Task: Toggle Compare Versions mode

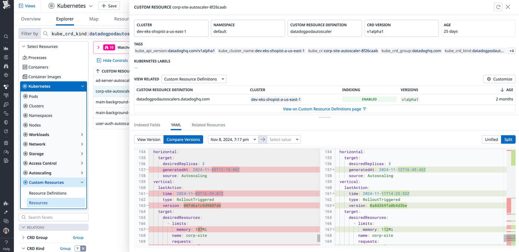Action: coord(183,139)
